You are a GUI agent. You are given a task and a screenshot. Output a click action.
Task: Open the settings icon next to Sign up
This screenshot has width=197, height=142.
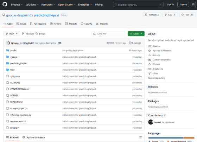[193, 5]
